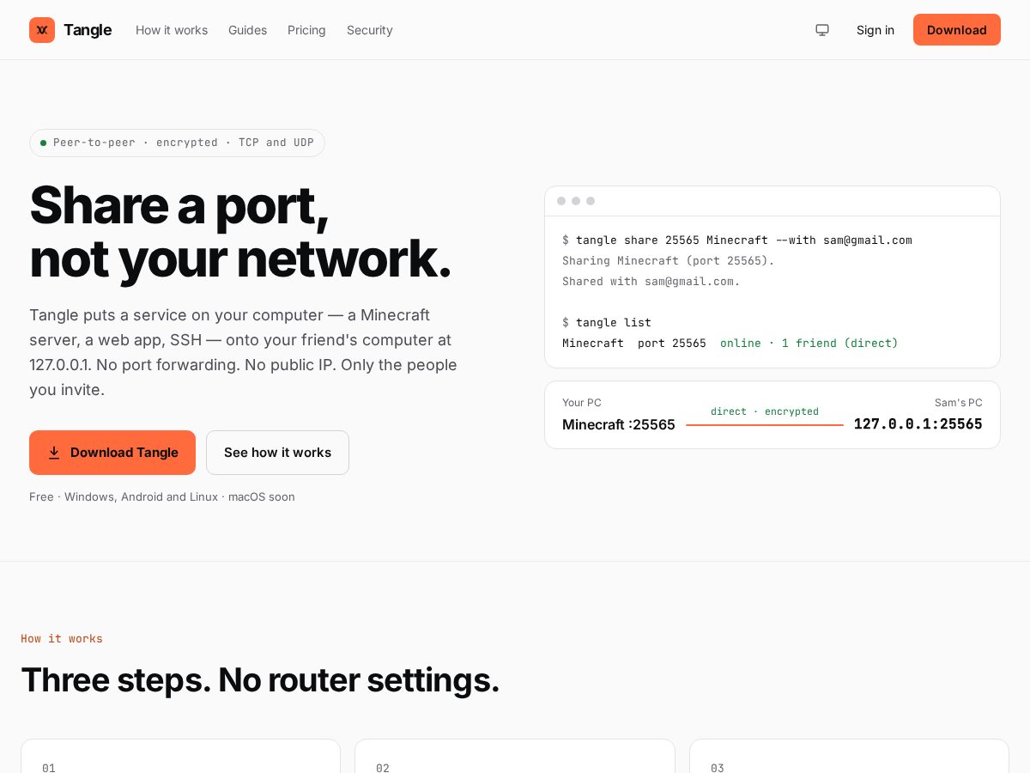
Task: Click the 'Your PC' label
Action: (582, 403)
